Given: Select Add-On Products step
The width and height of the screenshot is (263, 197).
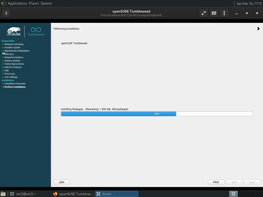Looking at the screenshot, I should pos(13,67).
